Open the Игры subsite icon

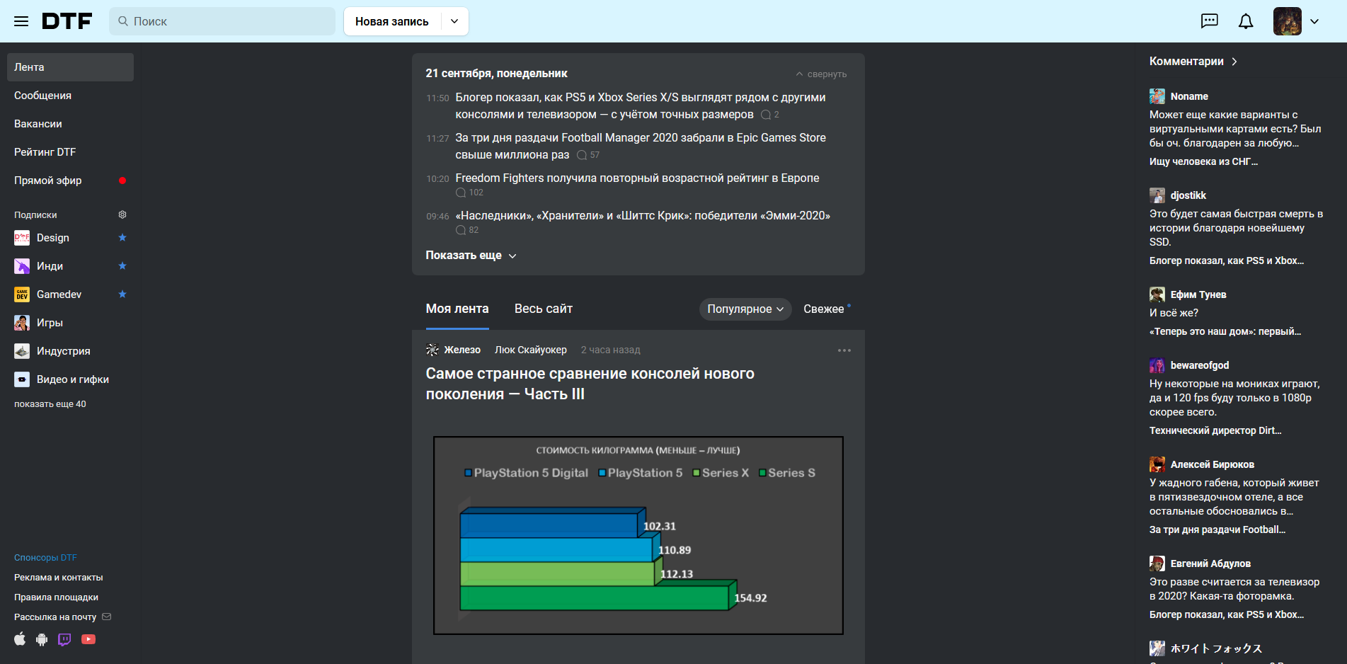22,323
